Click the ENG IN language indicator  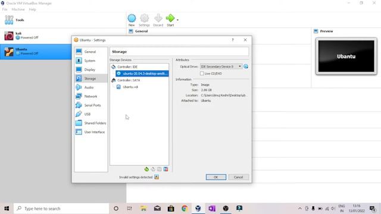click(x=342, y=209)
